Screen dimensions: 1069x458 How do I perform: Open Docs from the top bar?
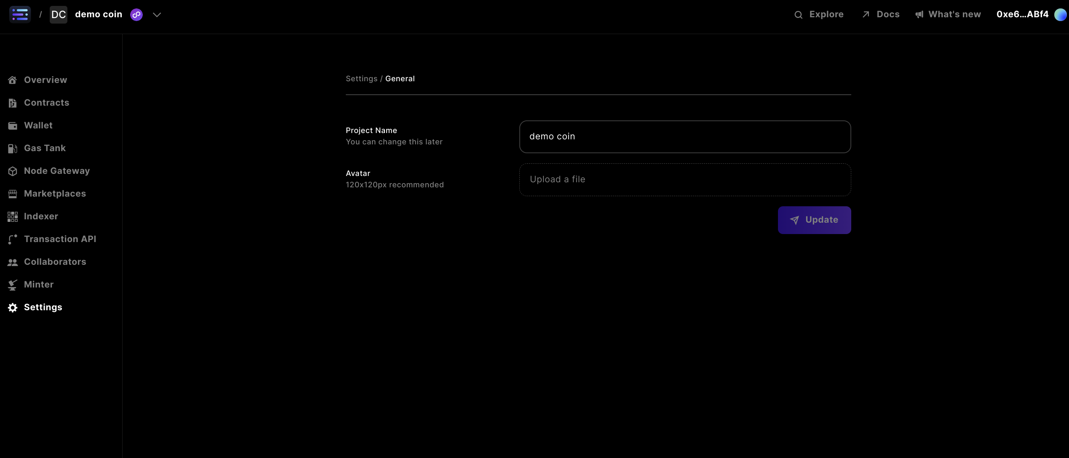pos(879,14)
